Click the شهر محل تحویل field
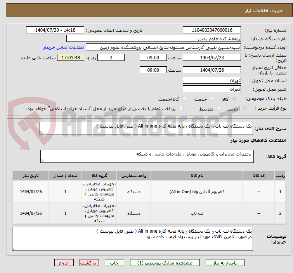The height and width of the screenshot is (273, 293). [x=212, y=89]
